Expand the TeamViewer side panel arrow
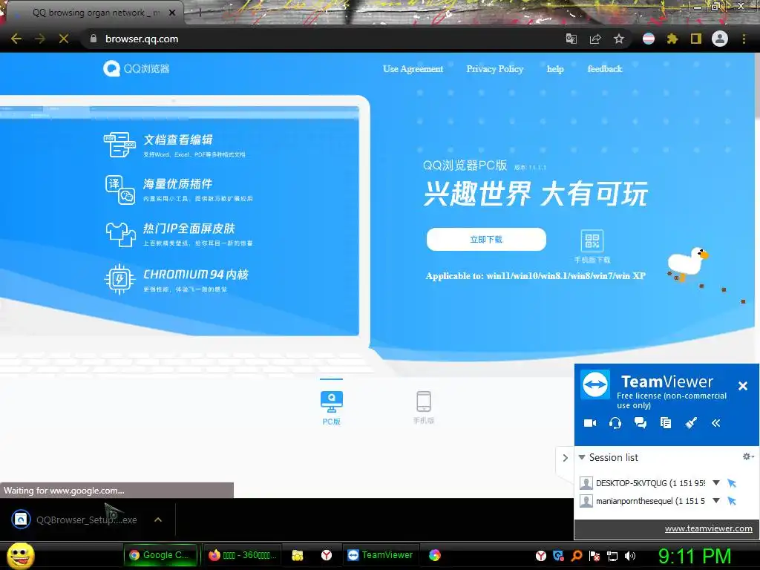 (565, 457)
